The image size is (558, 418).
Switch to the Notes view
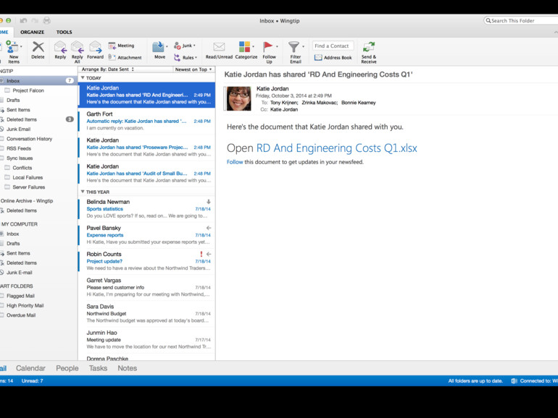coord(128,368)
